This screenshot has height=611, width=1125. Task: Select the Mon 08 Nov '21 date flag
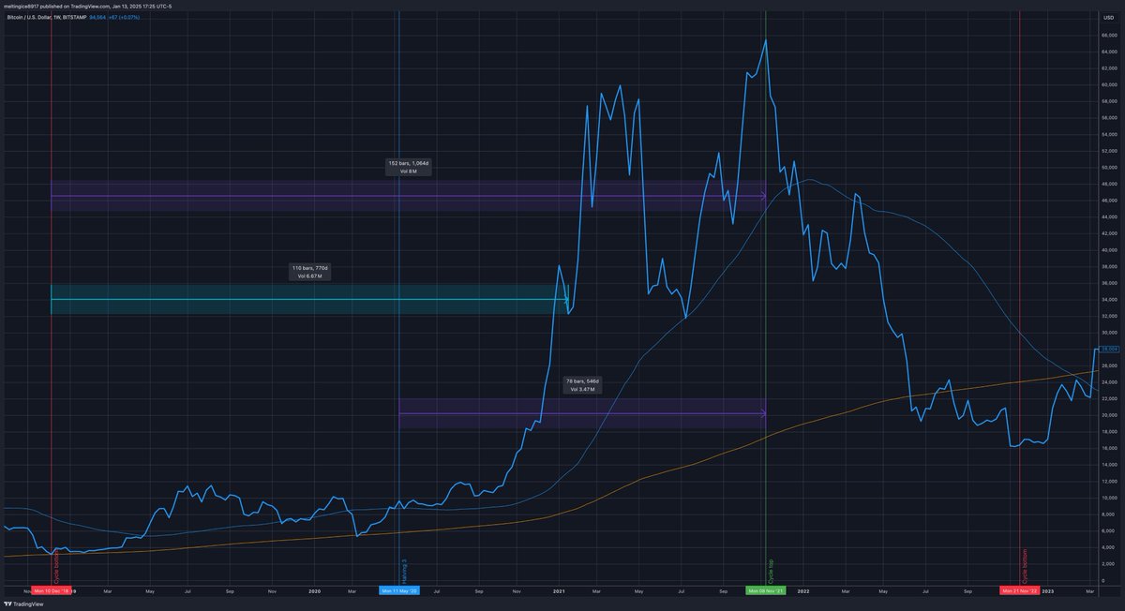[x=766, y=591]
